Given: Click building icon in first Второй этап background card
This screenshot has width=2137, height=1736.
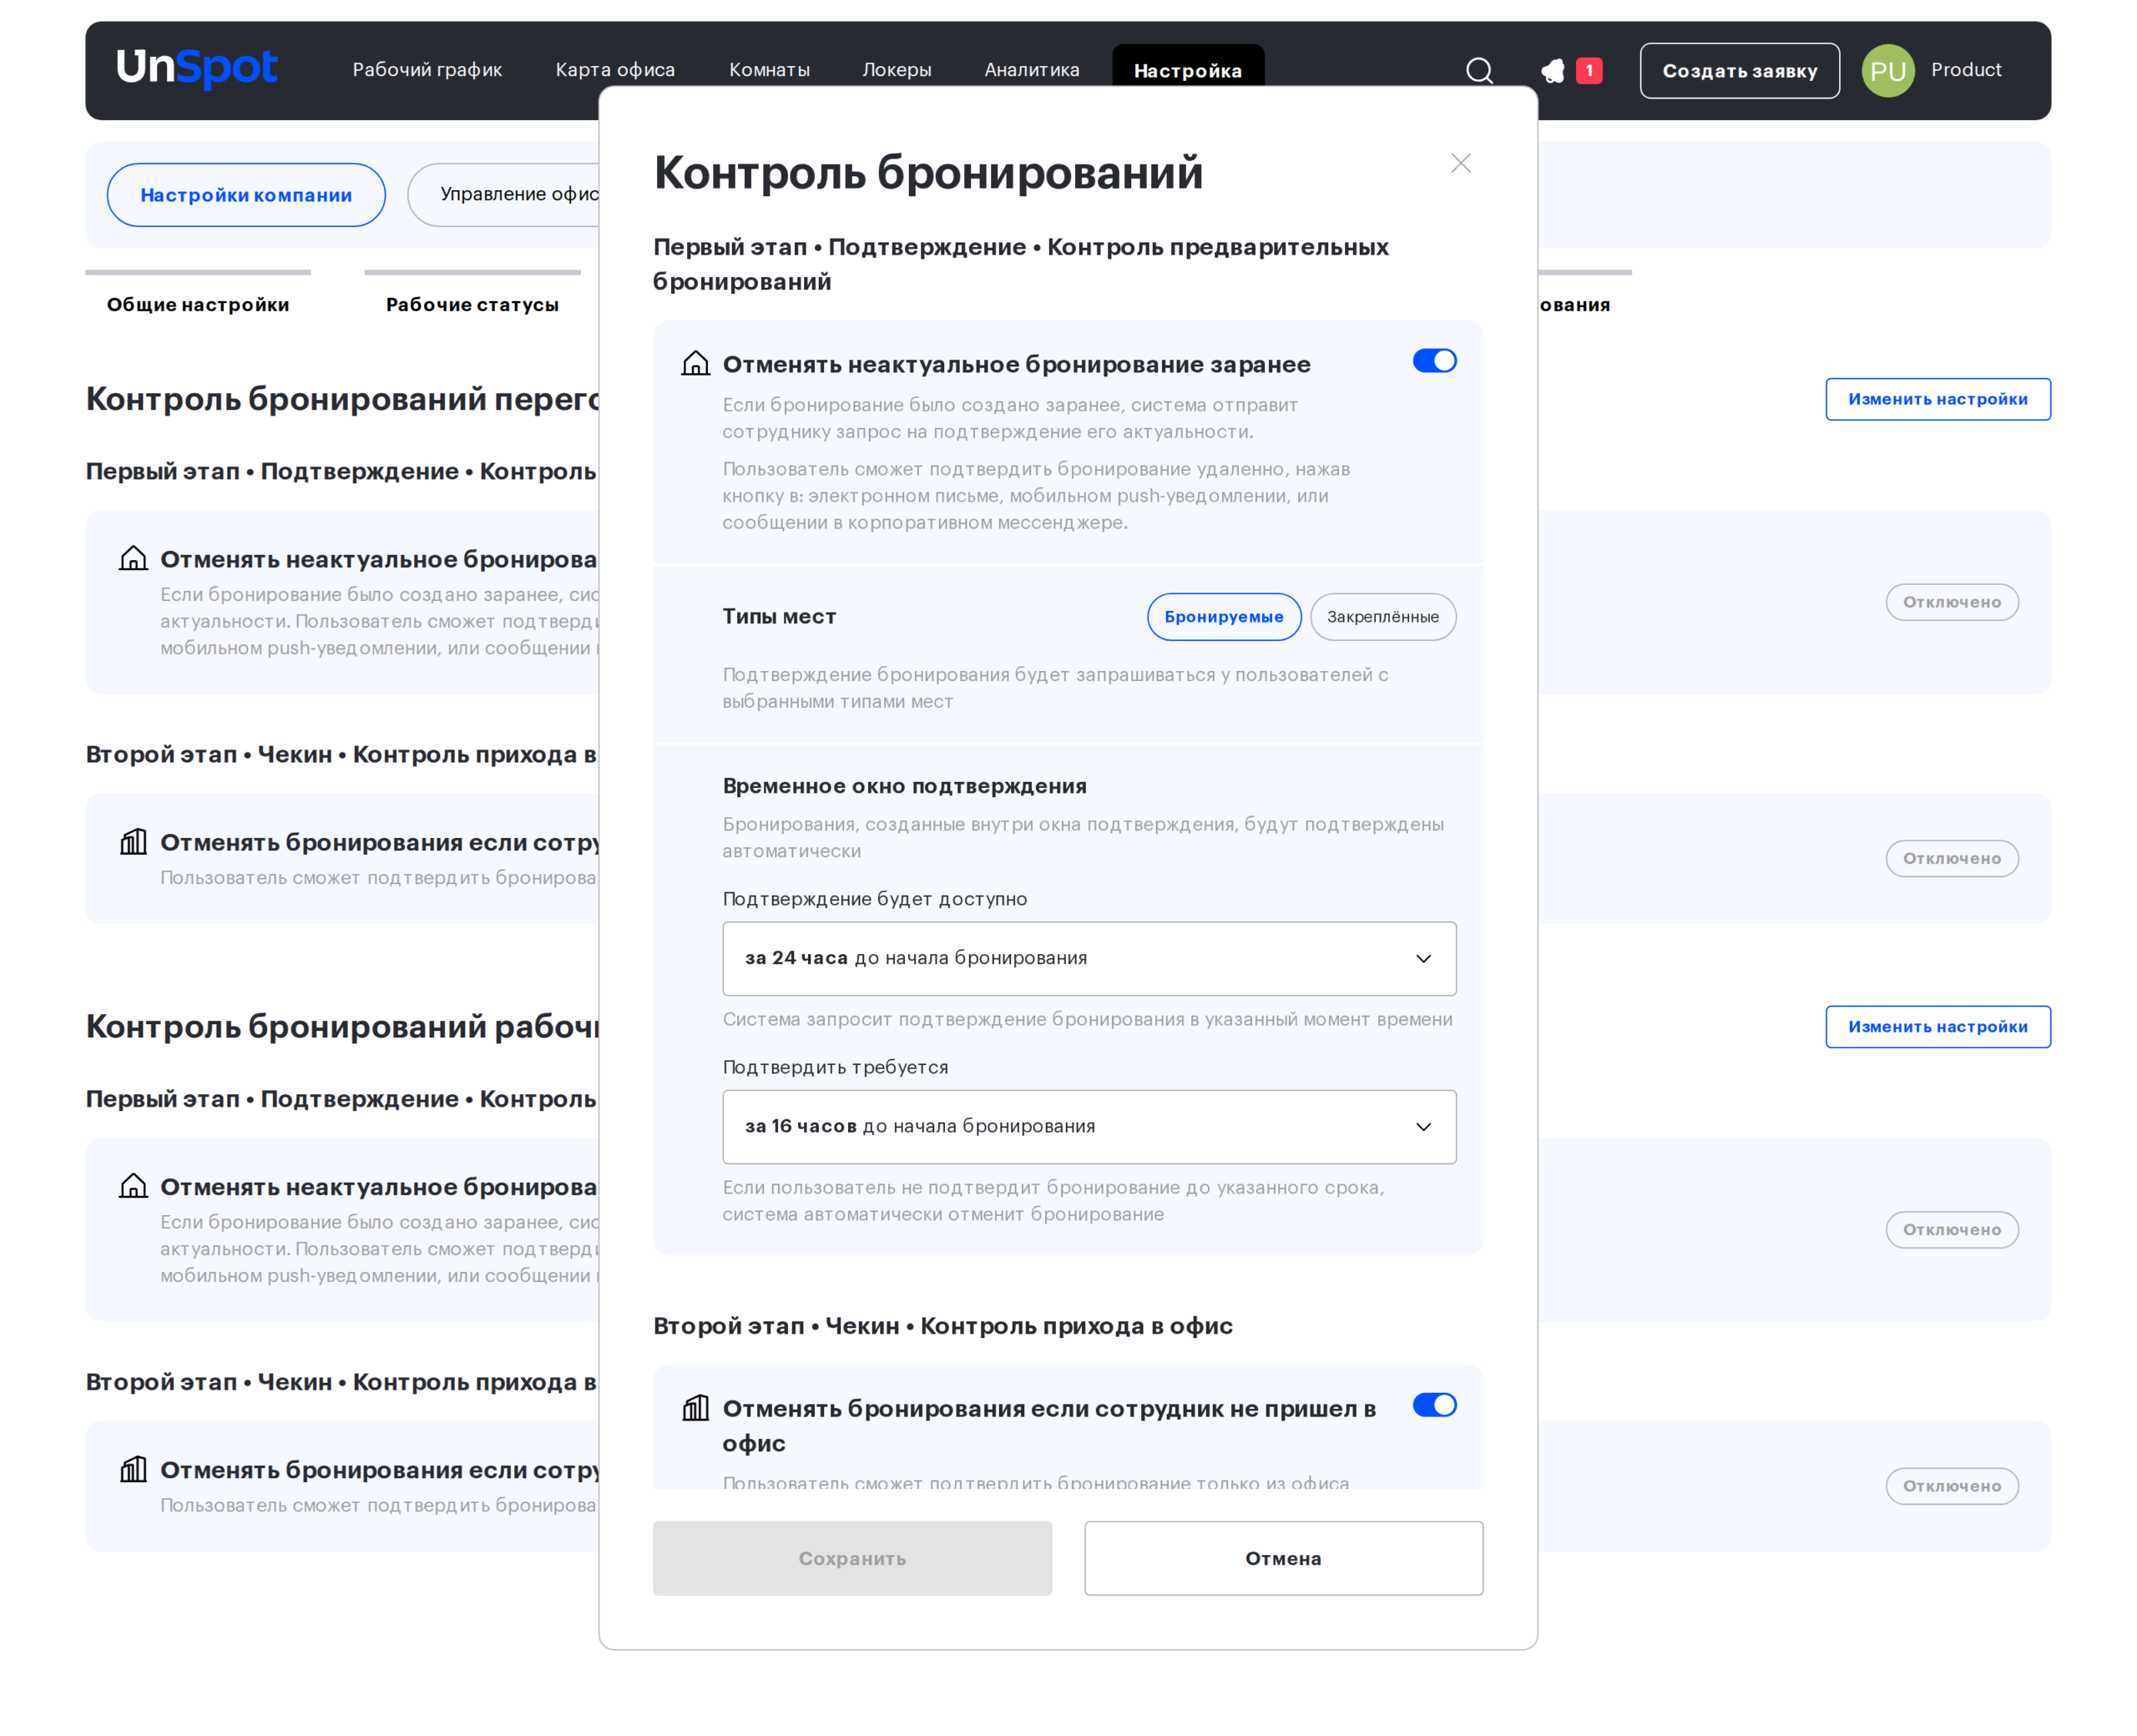Looking at the screenshot, I should (133, 841).
